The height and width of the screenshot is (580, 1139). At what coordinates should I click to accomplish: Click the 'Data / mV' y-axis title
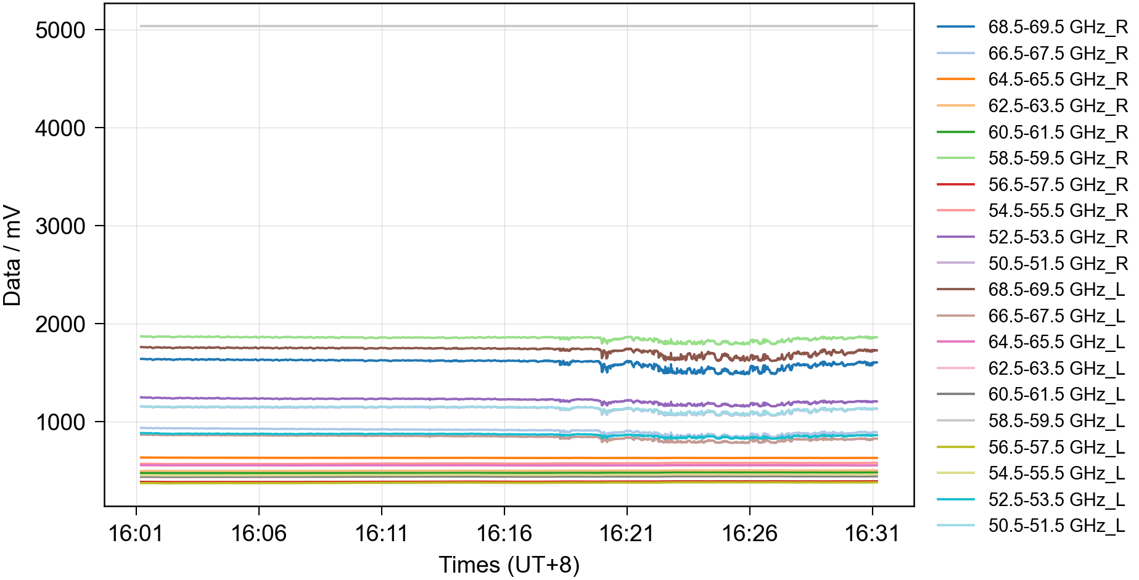click(12, 256)
